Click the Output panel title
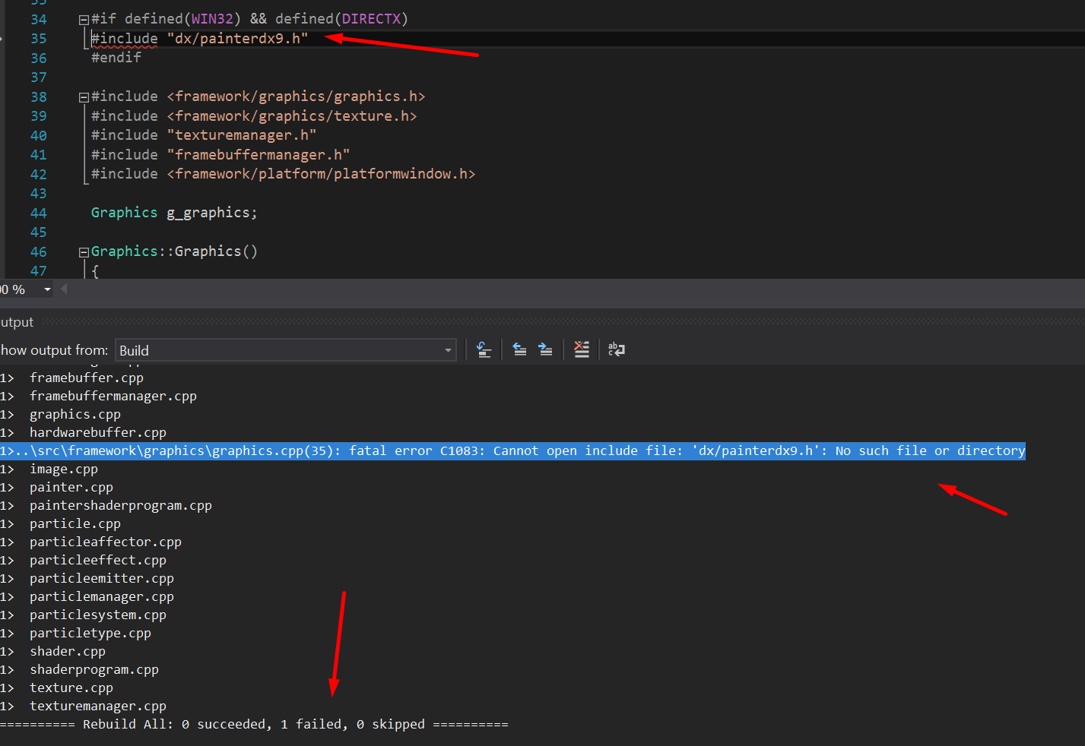Image resolution: width=1085 pixels, height=746 pixels. click(17, 322)
